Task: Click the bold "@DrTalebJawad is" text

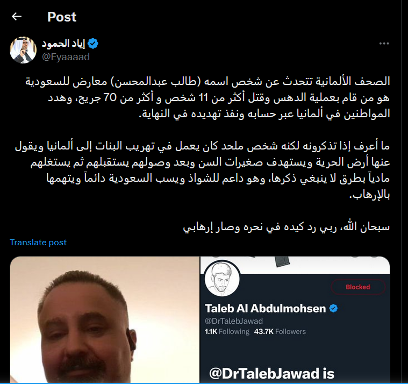Action: click(272, 374)
